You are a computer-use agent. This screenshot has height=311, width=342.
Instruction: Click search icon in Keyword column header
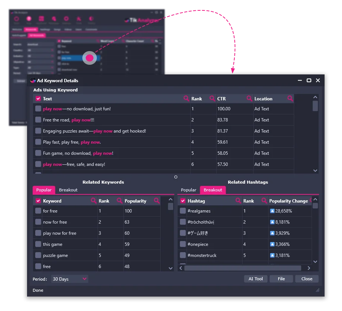94,201
